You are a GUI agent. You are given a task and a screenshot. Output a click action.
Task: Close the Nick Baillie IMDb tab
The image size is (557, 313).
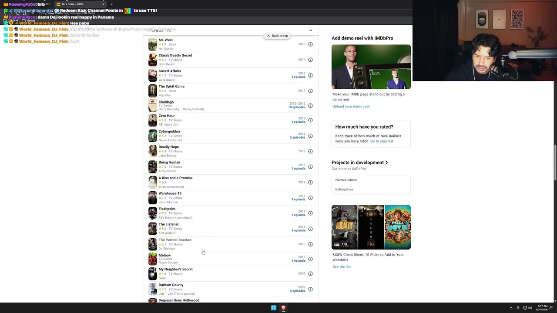103,4
